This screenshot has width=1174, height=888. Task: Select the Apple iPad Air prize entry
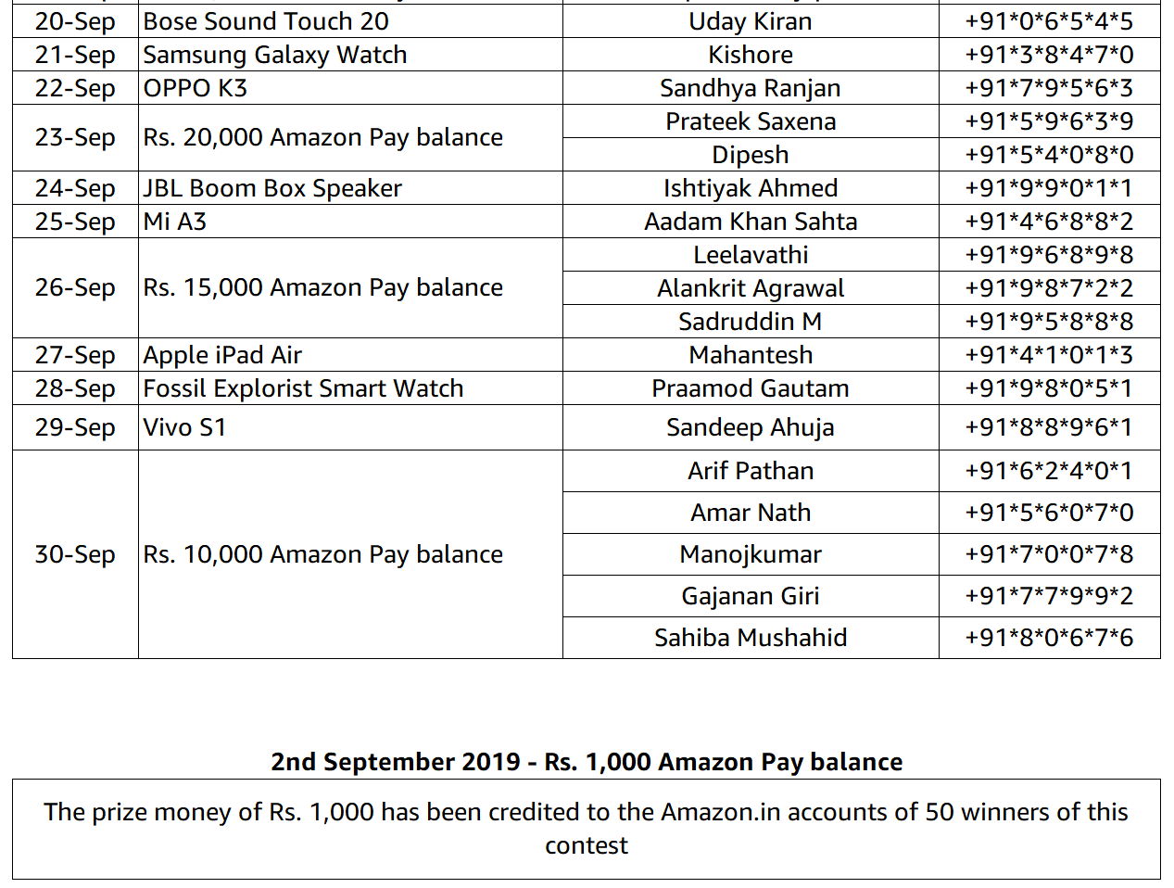[222, 355]
